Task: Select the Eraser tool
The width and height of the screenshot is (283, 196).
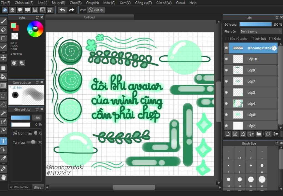Action: 3,30
